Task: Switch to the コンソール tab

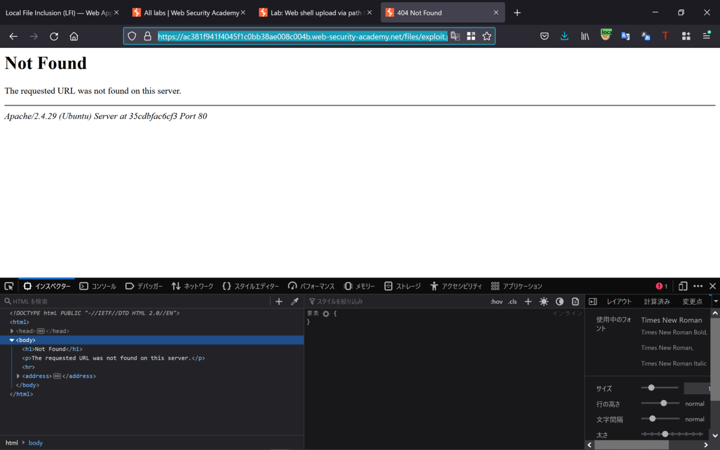Action: click(x=98, y=286)
